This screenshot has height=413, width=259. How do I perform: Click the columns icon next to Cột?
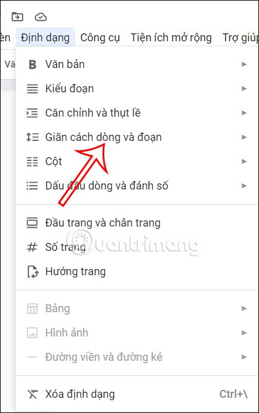point(32,162)
